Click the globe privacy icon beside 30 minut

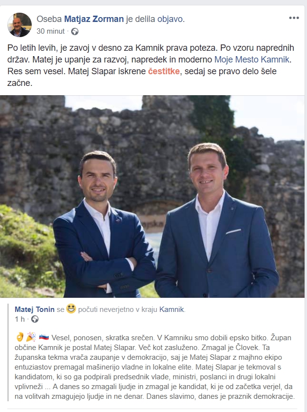click(75, 32)
